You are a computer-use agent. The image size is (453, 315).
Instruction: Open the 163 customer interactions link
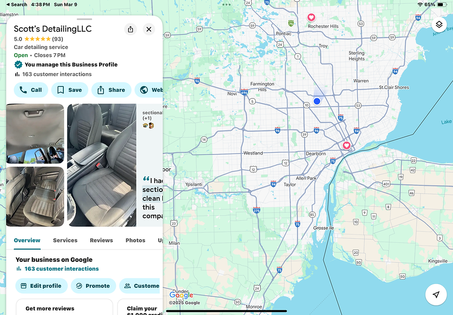57,269
